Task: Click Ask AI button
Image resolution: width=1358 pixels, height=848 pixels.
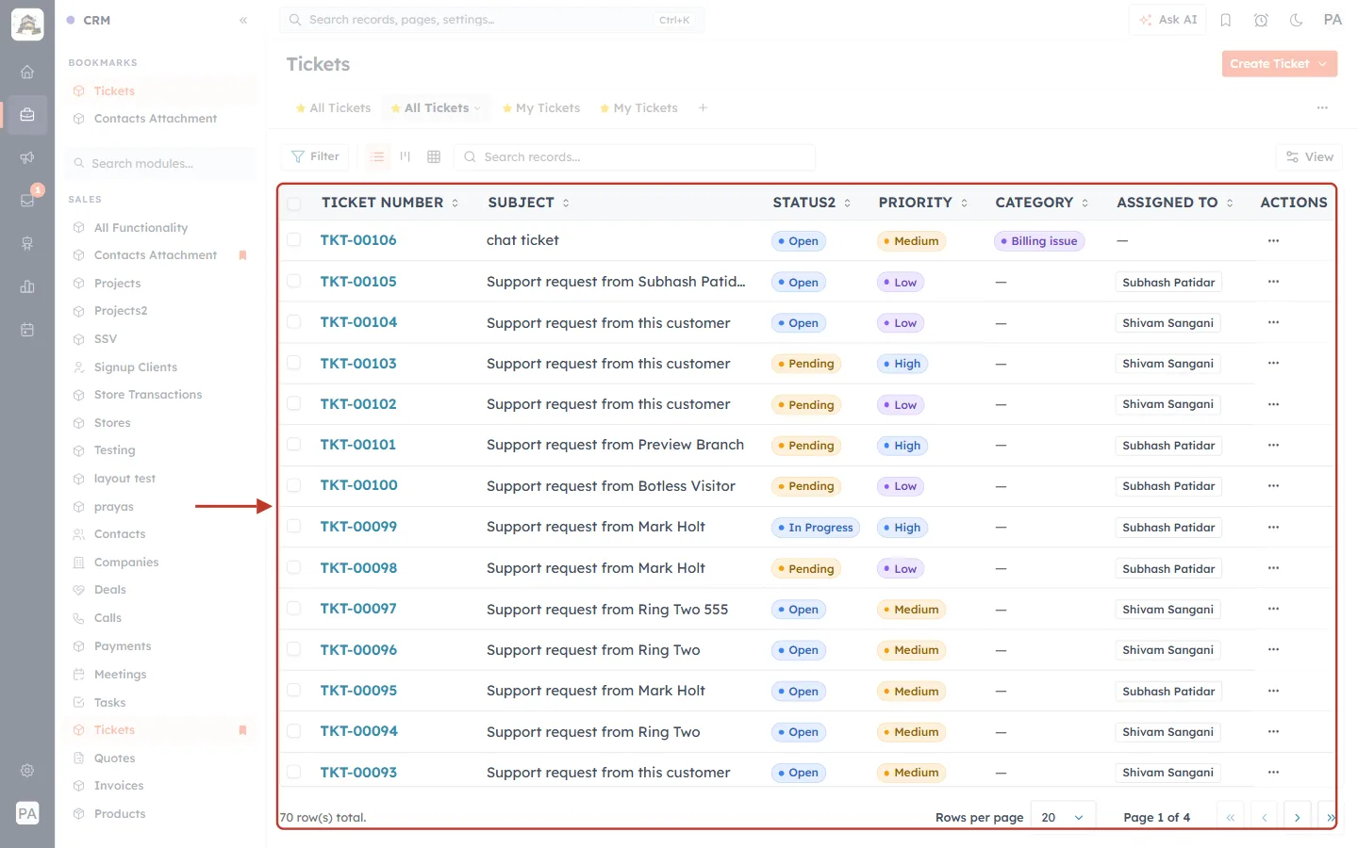Action: click(x=1168, y=20)
